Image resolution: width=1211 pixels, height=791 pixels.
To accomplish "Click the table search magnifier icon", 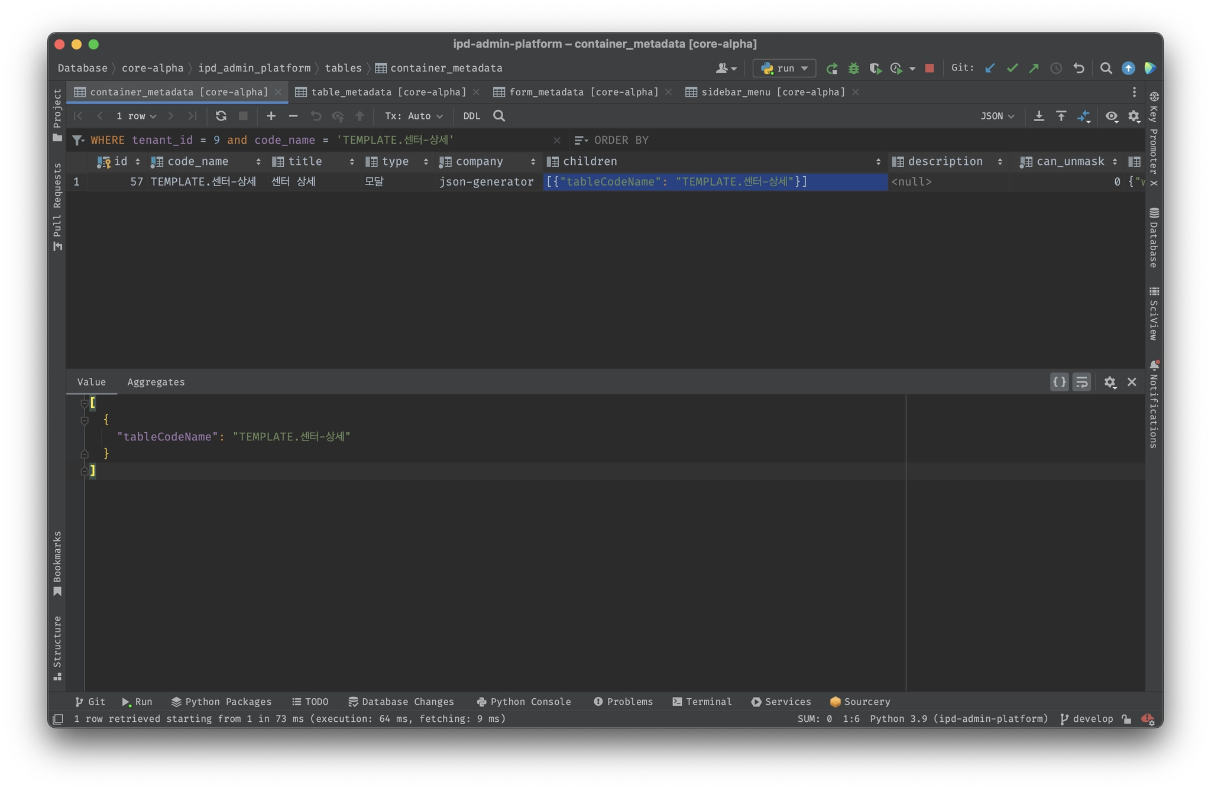I will pyautogui.click(x=499, y=116).
